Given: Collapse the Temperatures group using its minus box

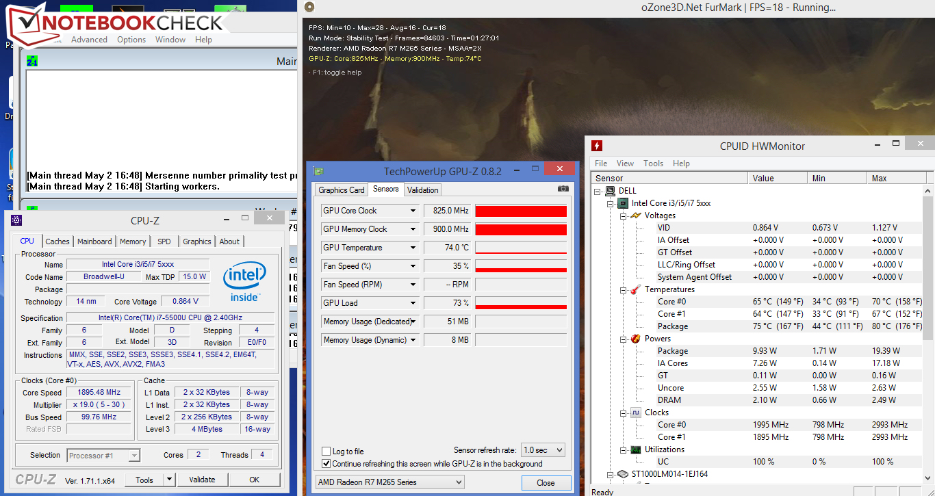Looking at the screenshot, I should 623,289.
